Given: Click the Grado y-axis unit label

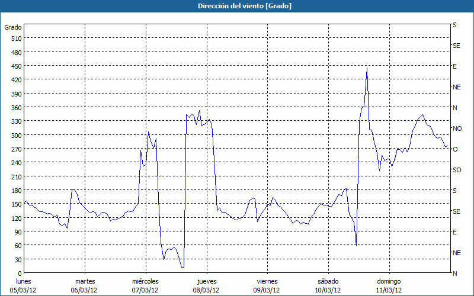Looking at the screenshot, I should pyautogui.click(x=13, y=27).
